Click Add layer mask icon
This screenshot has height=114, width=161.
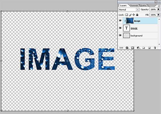coord(132,48)
